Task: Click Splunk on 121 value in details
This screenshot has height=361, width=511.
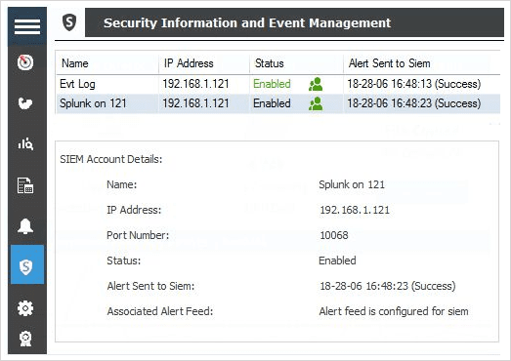Action: [x=352, y=184]
